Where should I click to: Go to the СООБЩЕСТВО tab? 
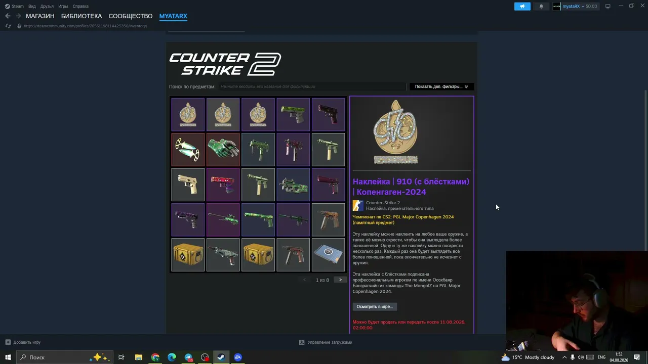click(131, 16)
